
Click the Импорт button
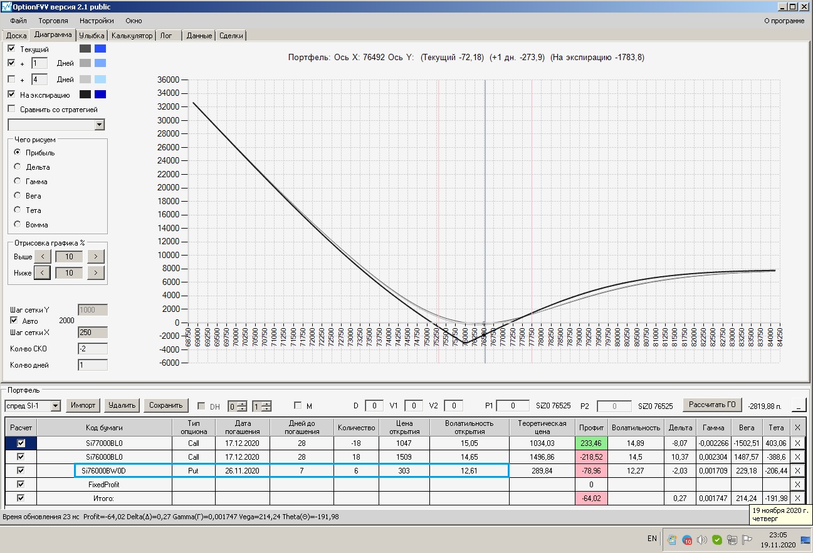[x=83, y=405]
